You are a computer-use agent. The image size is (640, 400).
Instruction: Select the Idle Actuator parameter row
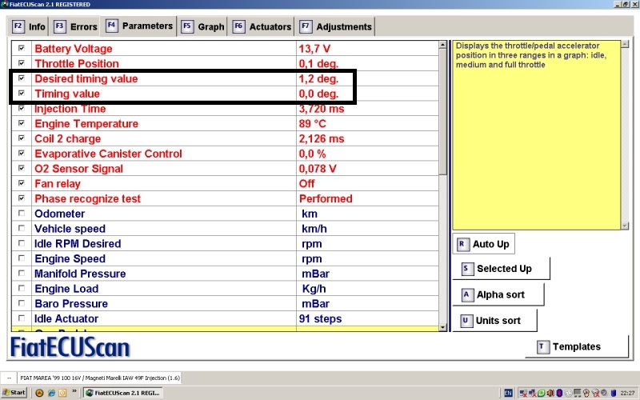[160, 319]
